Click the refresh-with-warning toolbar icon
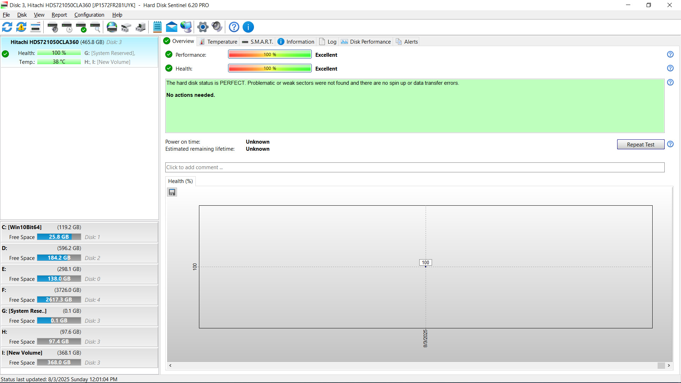This screenshot has height=383, width=681. tap(21, 27)
